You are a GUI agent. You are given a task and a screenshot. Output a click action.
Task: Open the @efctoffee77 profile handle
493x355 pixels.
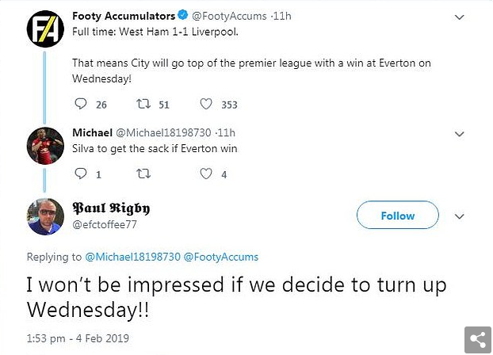coord(103,225)
